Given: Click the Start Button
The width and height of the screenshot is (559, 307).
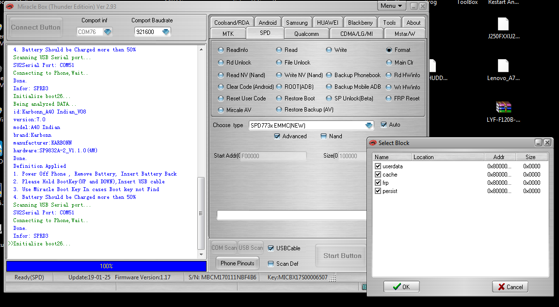Looking at the screenshot, I should pos(342,256).
